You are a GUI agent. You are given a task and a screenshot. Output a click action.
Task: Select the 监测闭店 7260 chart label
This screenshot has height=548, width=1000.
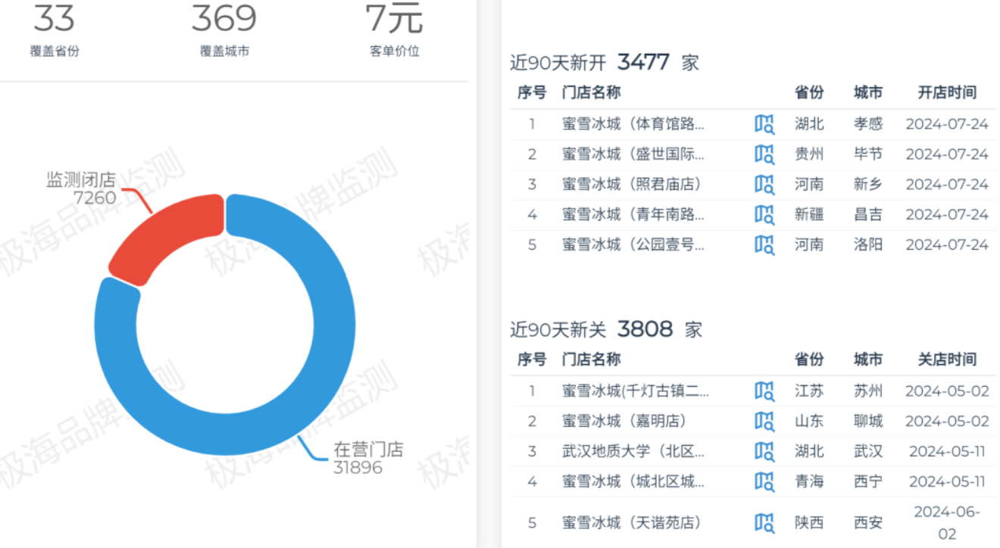(81, 189)
